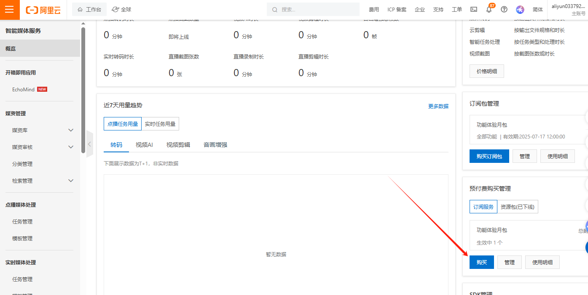Select 概览 in the sidebar

(x=40, y=48)
